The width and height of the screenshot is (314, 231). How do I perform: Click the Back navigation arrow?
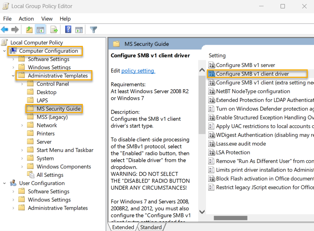pos(6,30)
